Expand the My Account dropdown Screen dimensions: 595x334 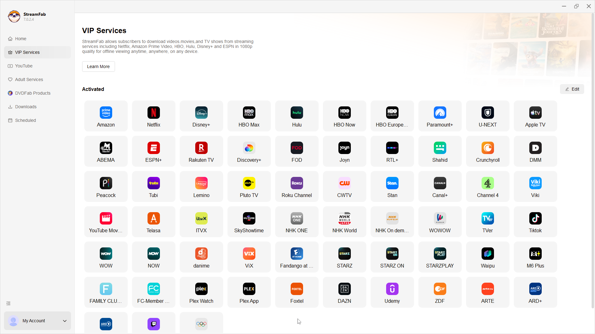(37, 321)
